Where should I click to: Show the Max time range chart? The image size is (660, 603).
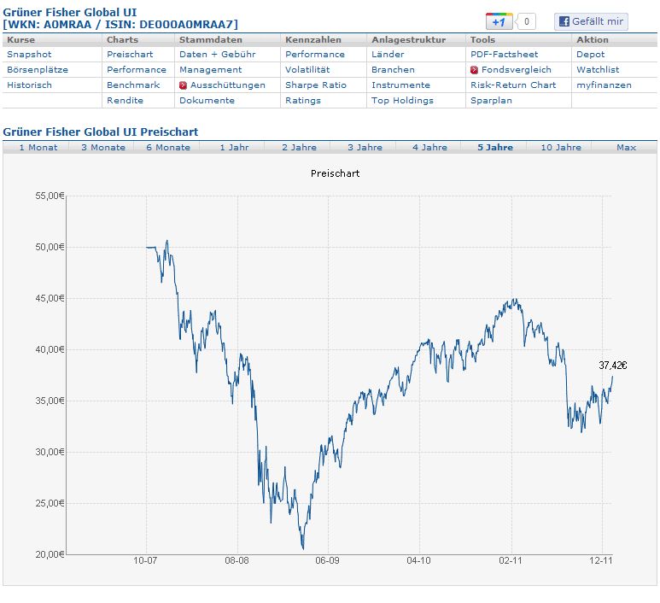coord(626,148)
